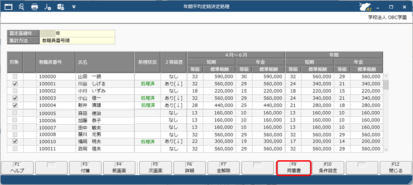Select name cell 政岡 信夫
Image resolution: width=413 pixels, height=185 pixels.
(105, 149)
